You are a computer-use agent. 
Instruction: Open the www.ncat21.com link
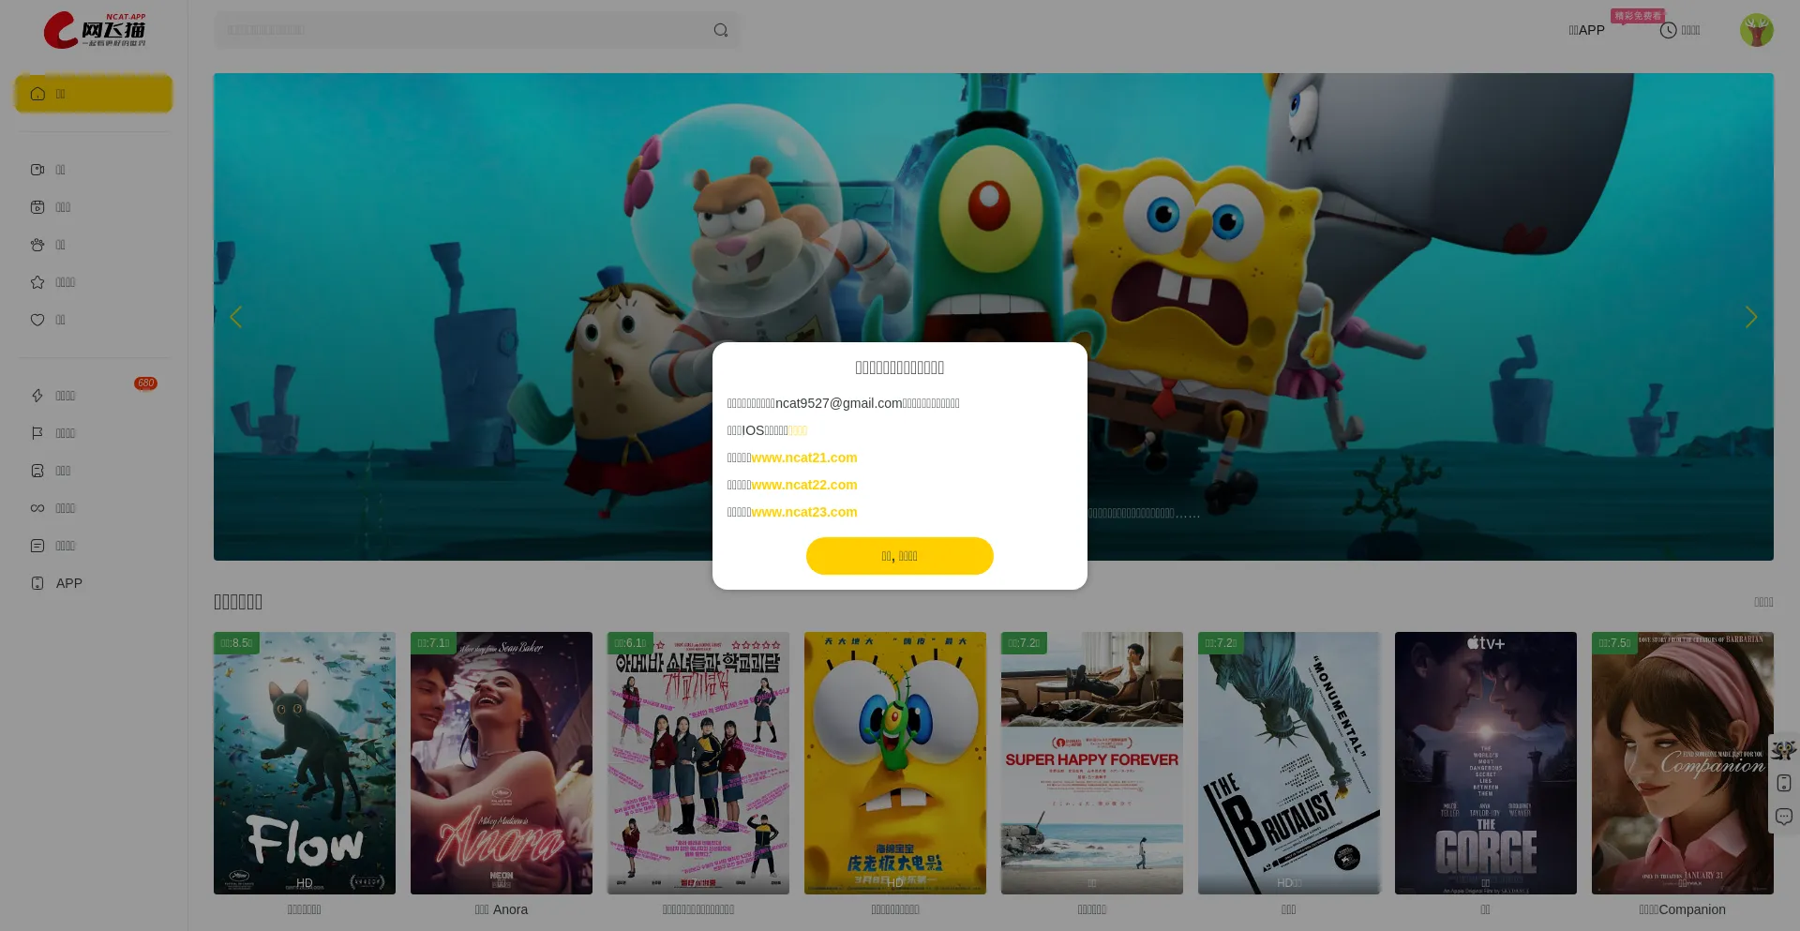pyautogui.click(x=804, y=458)
